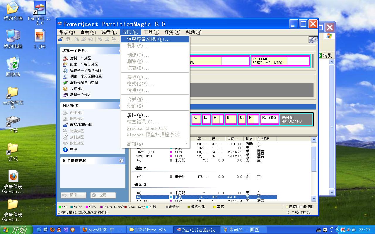Open the 查看(V) menu

tap(88, 32)
